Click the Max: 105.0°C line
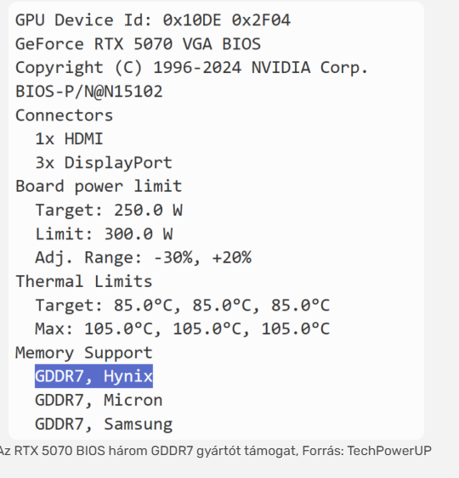The image size is (459, 478). (x=183, y=329)
